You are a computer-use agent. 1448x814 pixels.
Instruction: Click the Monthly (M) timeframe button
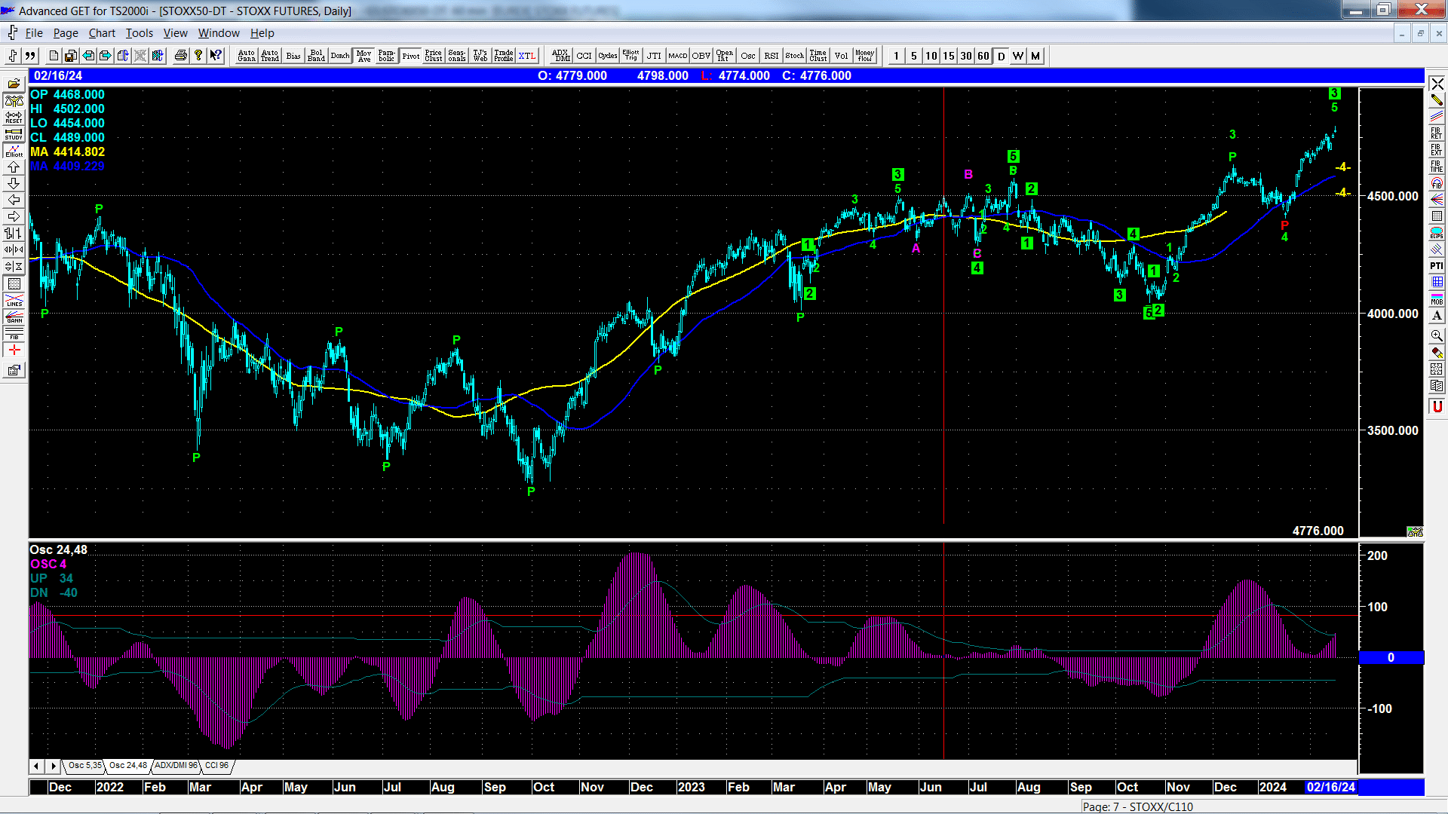point(1035,56)
